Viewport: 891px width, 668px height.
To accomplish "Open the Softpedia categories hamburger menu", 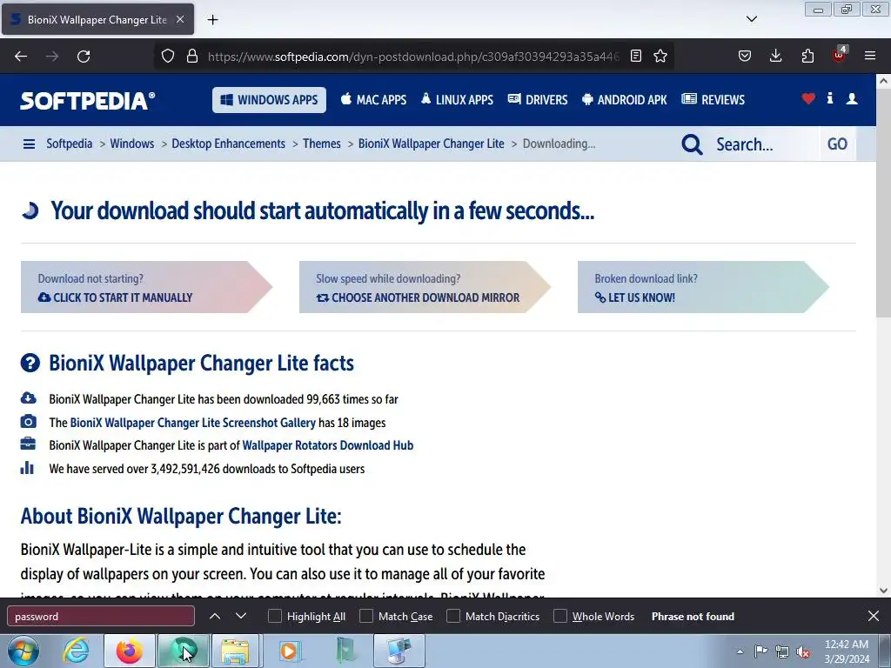I will point(29,144).
